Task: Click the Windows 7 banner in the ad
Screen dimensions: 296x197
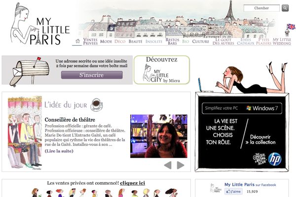Action: point(242,108)
